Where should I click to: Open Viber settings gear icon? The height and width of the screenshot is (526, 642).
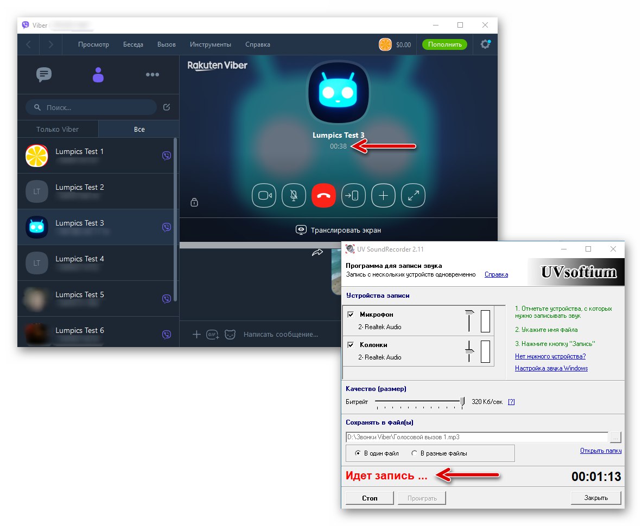click(x=486, y=44)
